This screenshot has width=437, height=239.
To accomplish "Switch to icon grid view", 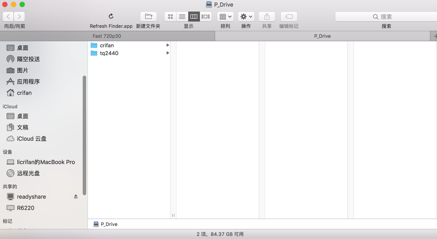I will coord(170,17).
